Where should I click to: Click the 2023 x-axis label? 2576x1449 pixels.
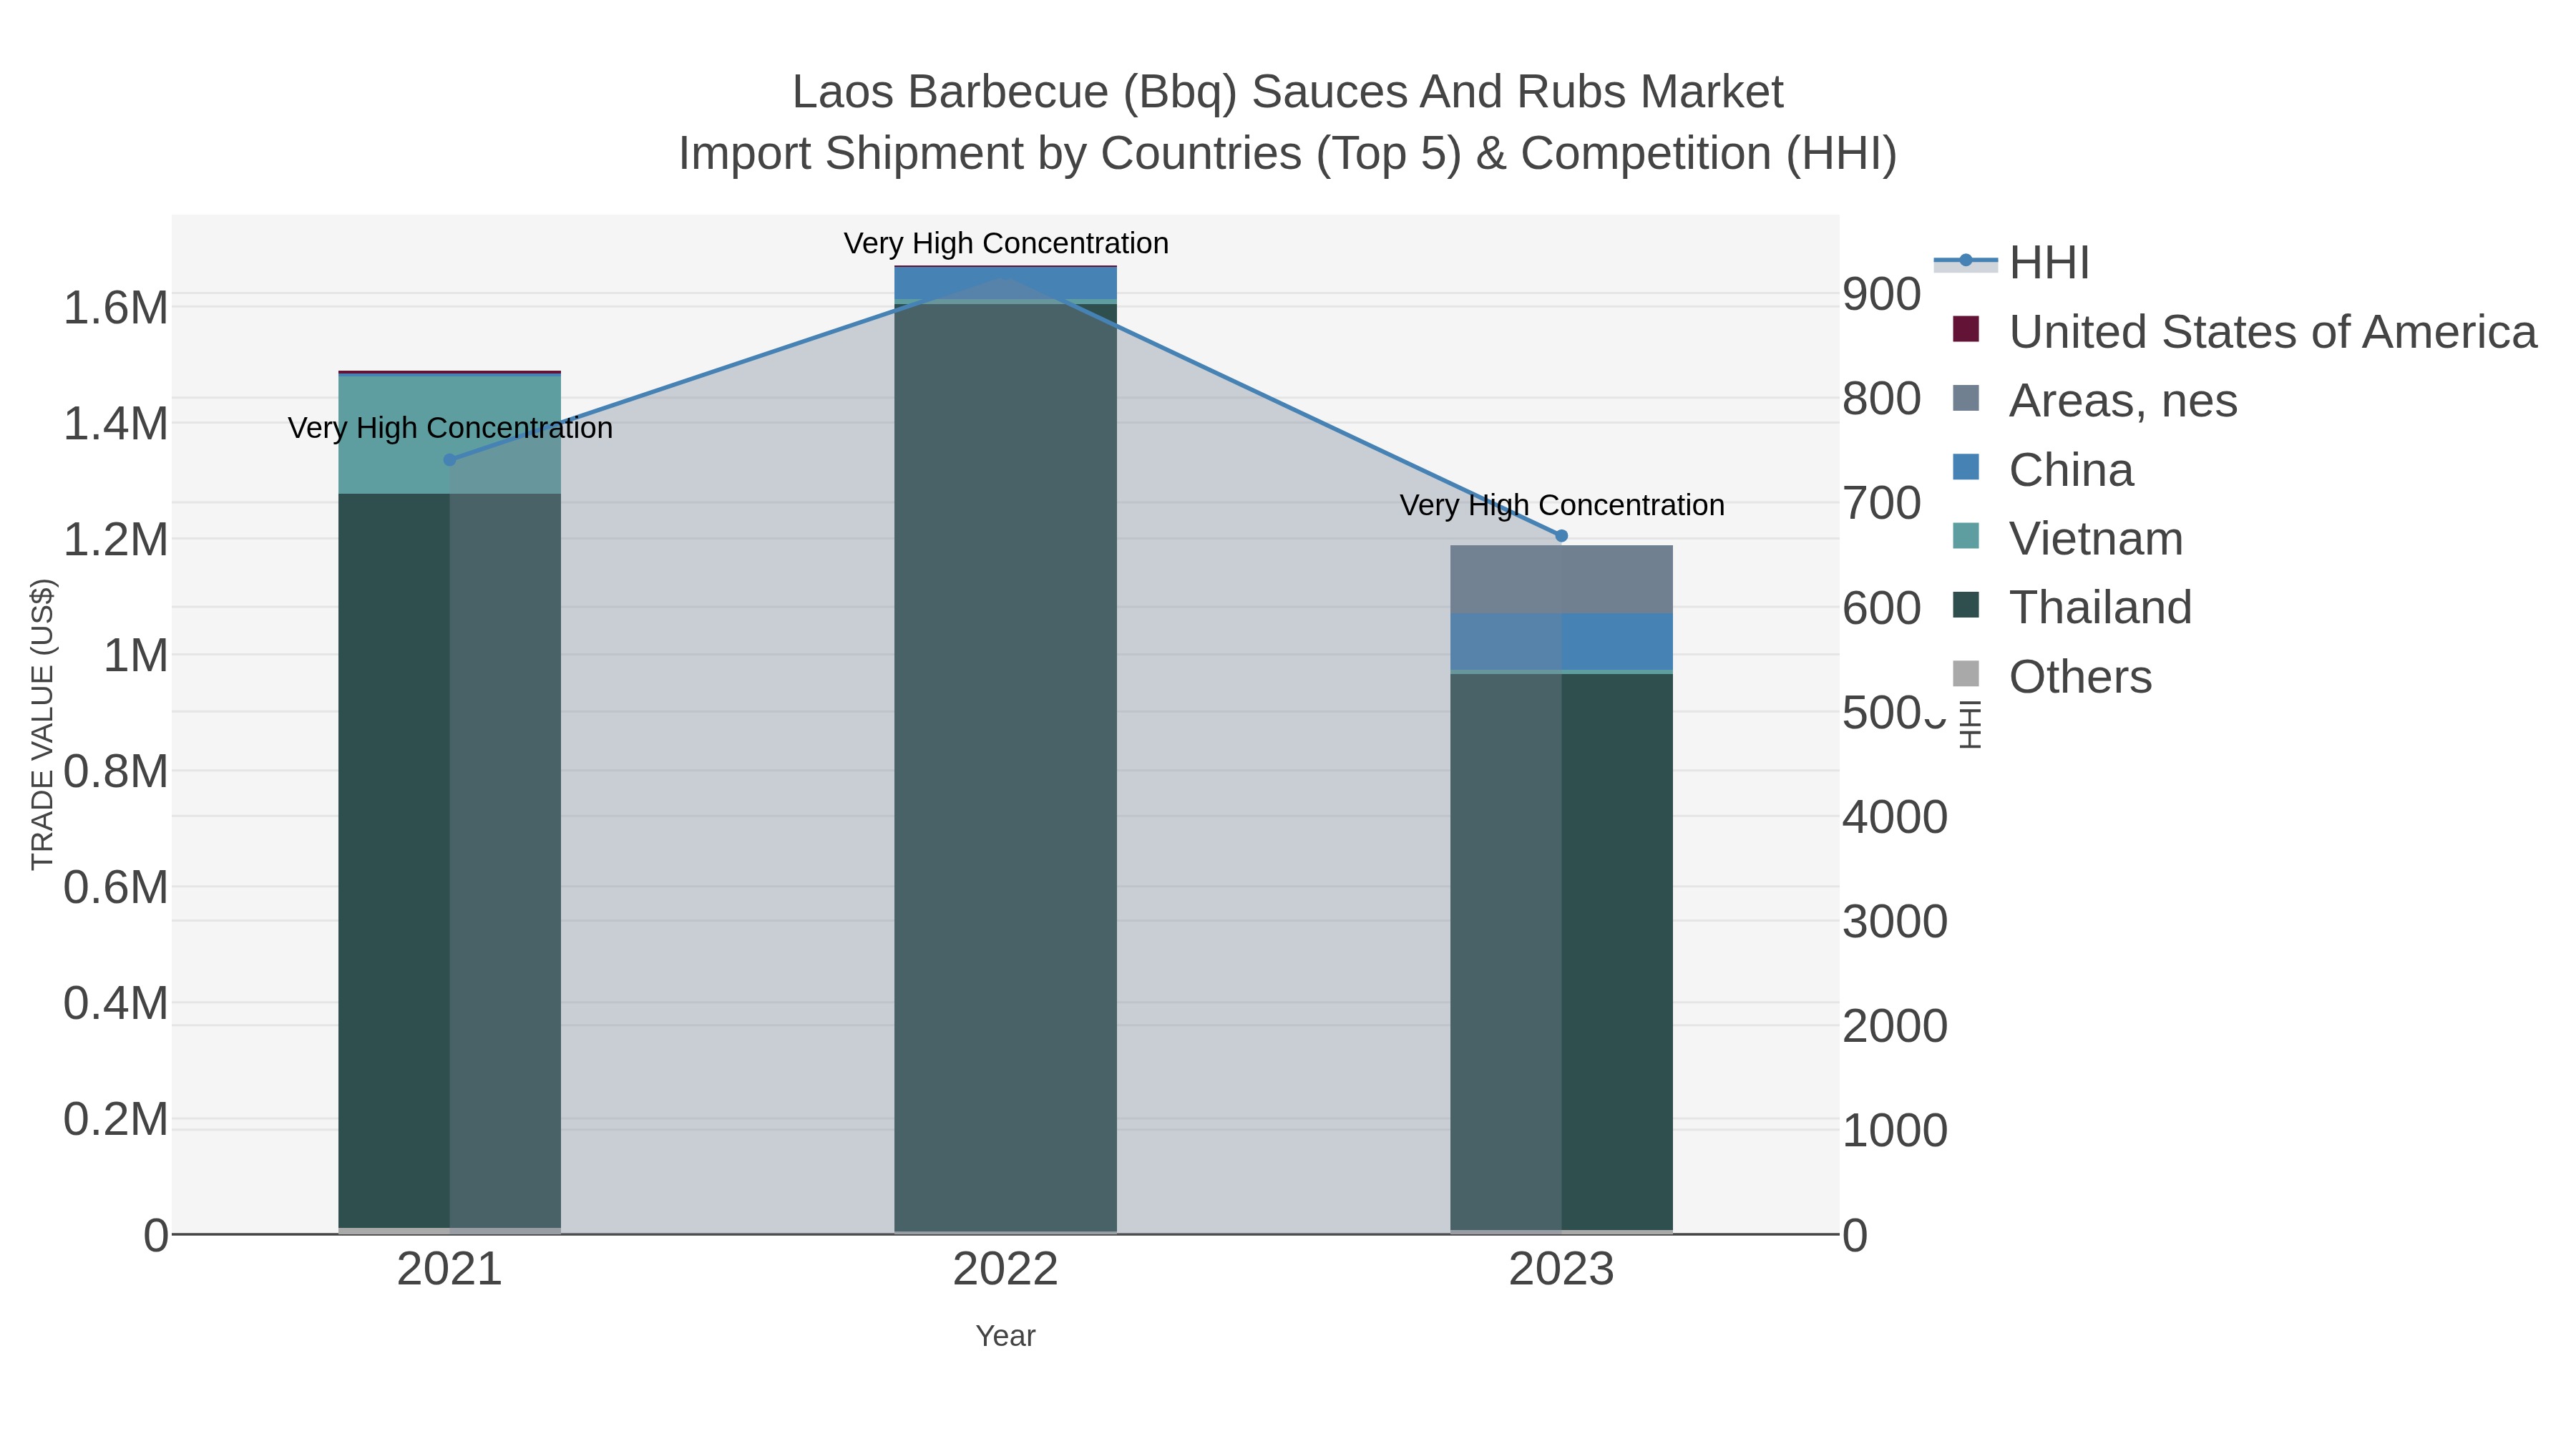1562,1269
